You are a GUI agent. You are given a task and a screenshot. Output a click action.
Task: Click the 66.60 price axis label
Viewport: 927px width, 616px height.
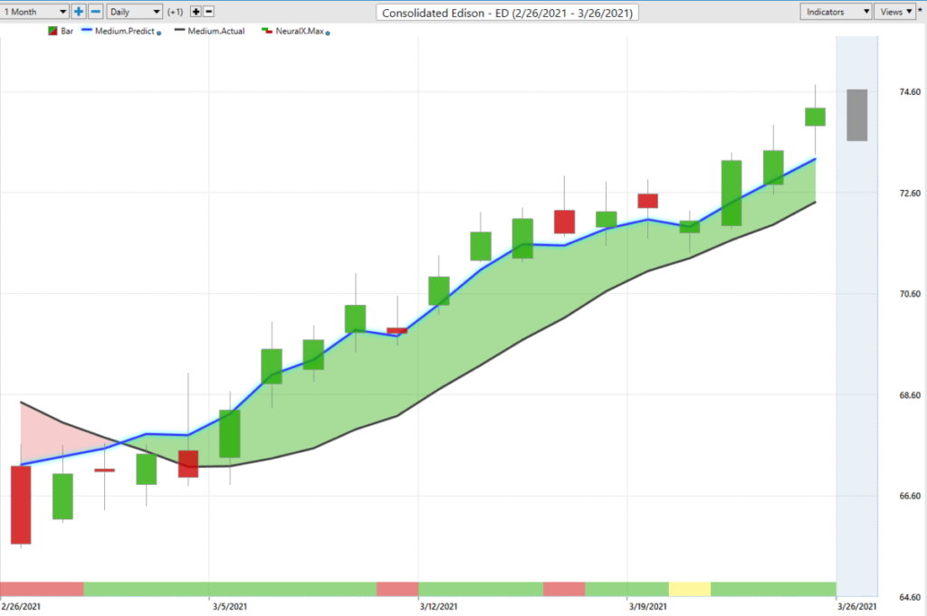coord(909,496)
